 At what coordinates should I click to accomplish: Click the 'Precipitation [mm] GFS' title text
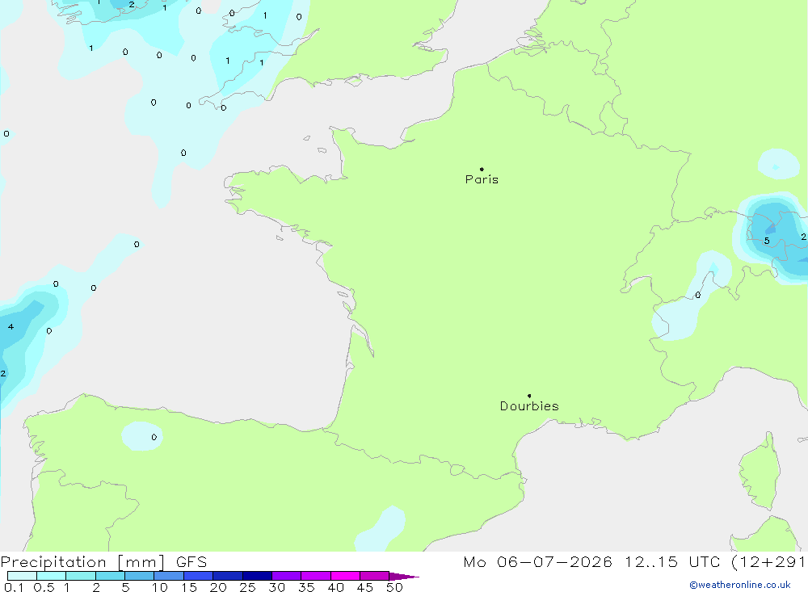pyautogui.click(x=103, y=562)
